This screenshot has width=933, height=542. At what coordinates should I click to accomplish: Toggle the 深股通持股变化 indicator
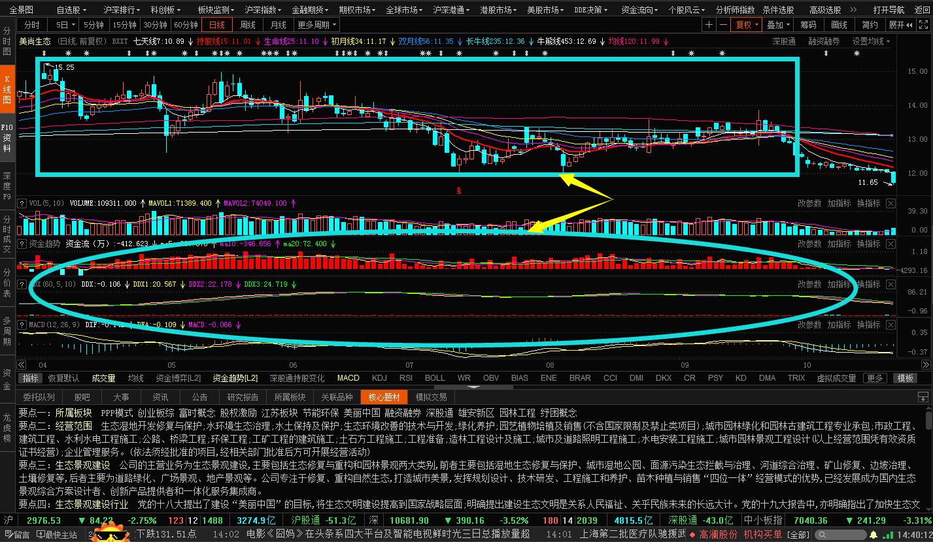click(x=297, y=378)
